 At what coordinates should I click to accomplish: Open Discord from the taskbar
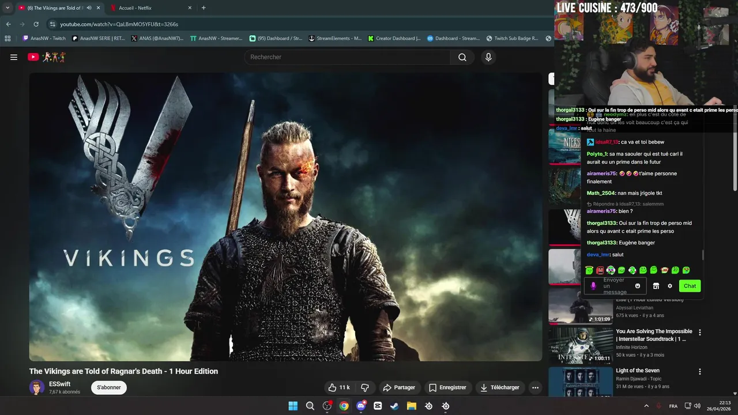[361, 406]
